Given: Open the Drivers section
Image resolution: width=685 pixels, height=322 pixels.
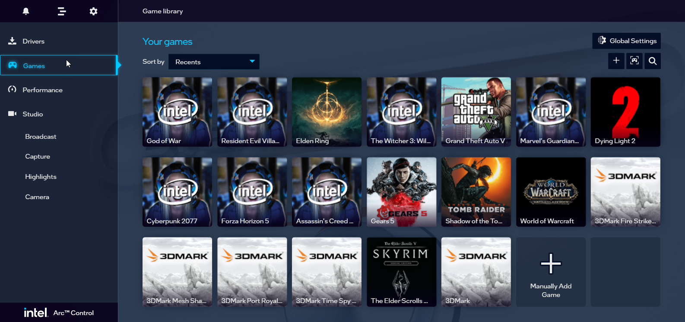Looking at the screenshot, I should click(x=59, y=41).
